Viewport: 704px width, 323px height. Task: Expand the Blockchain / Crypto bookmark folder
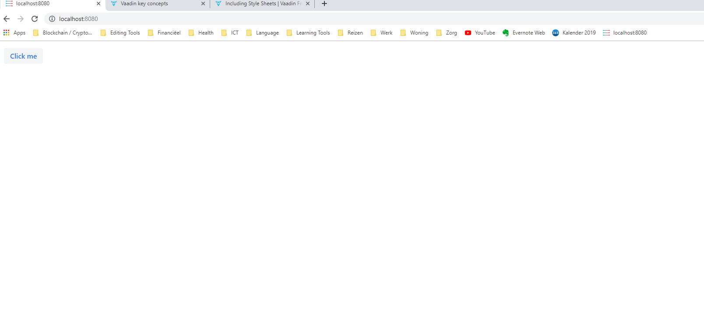point(63,33)
